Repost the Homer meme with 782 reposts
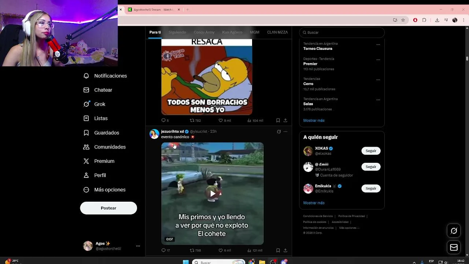 tap(195, 120)
